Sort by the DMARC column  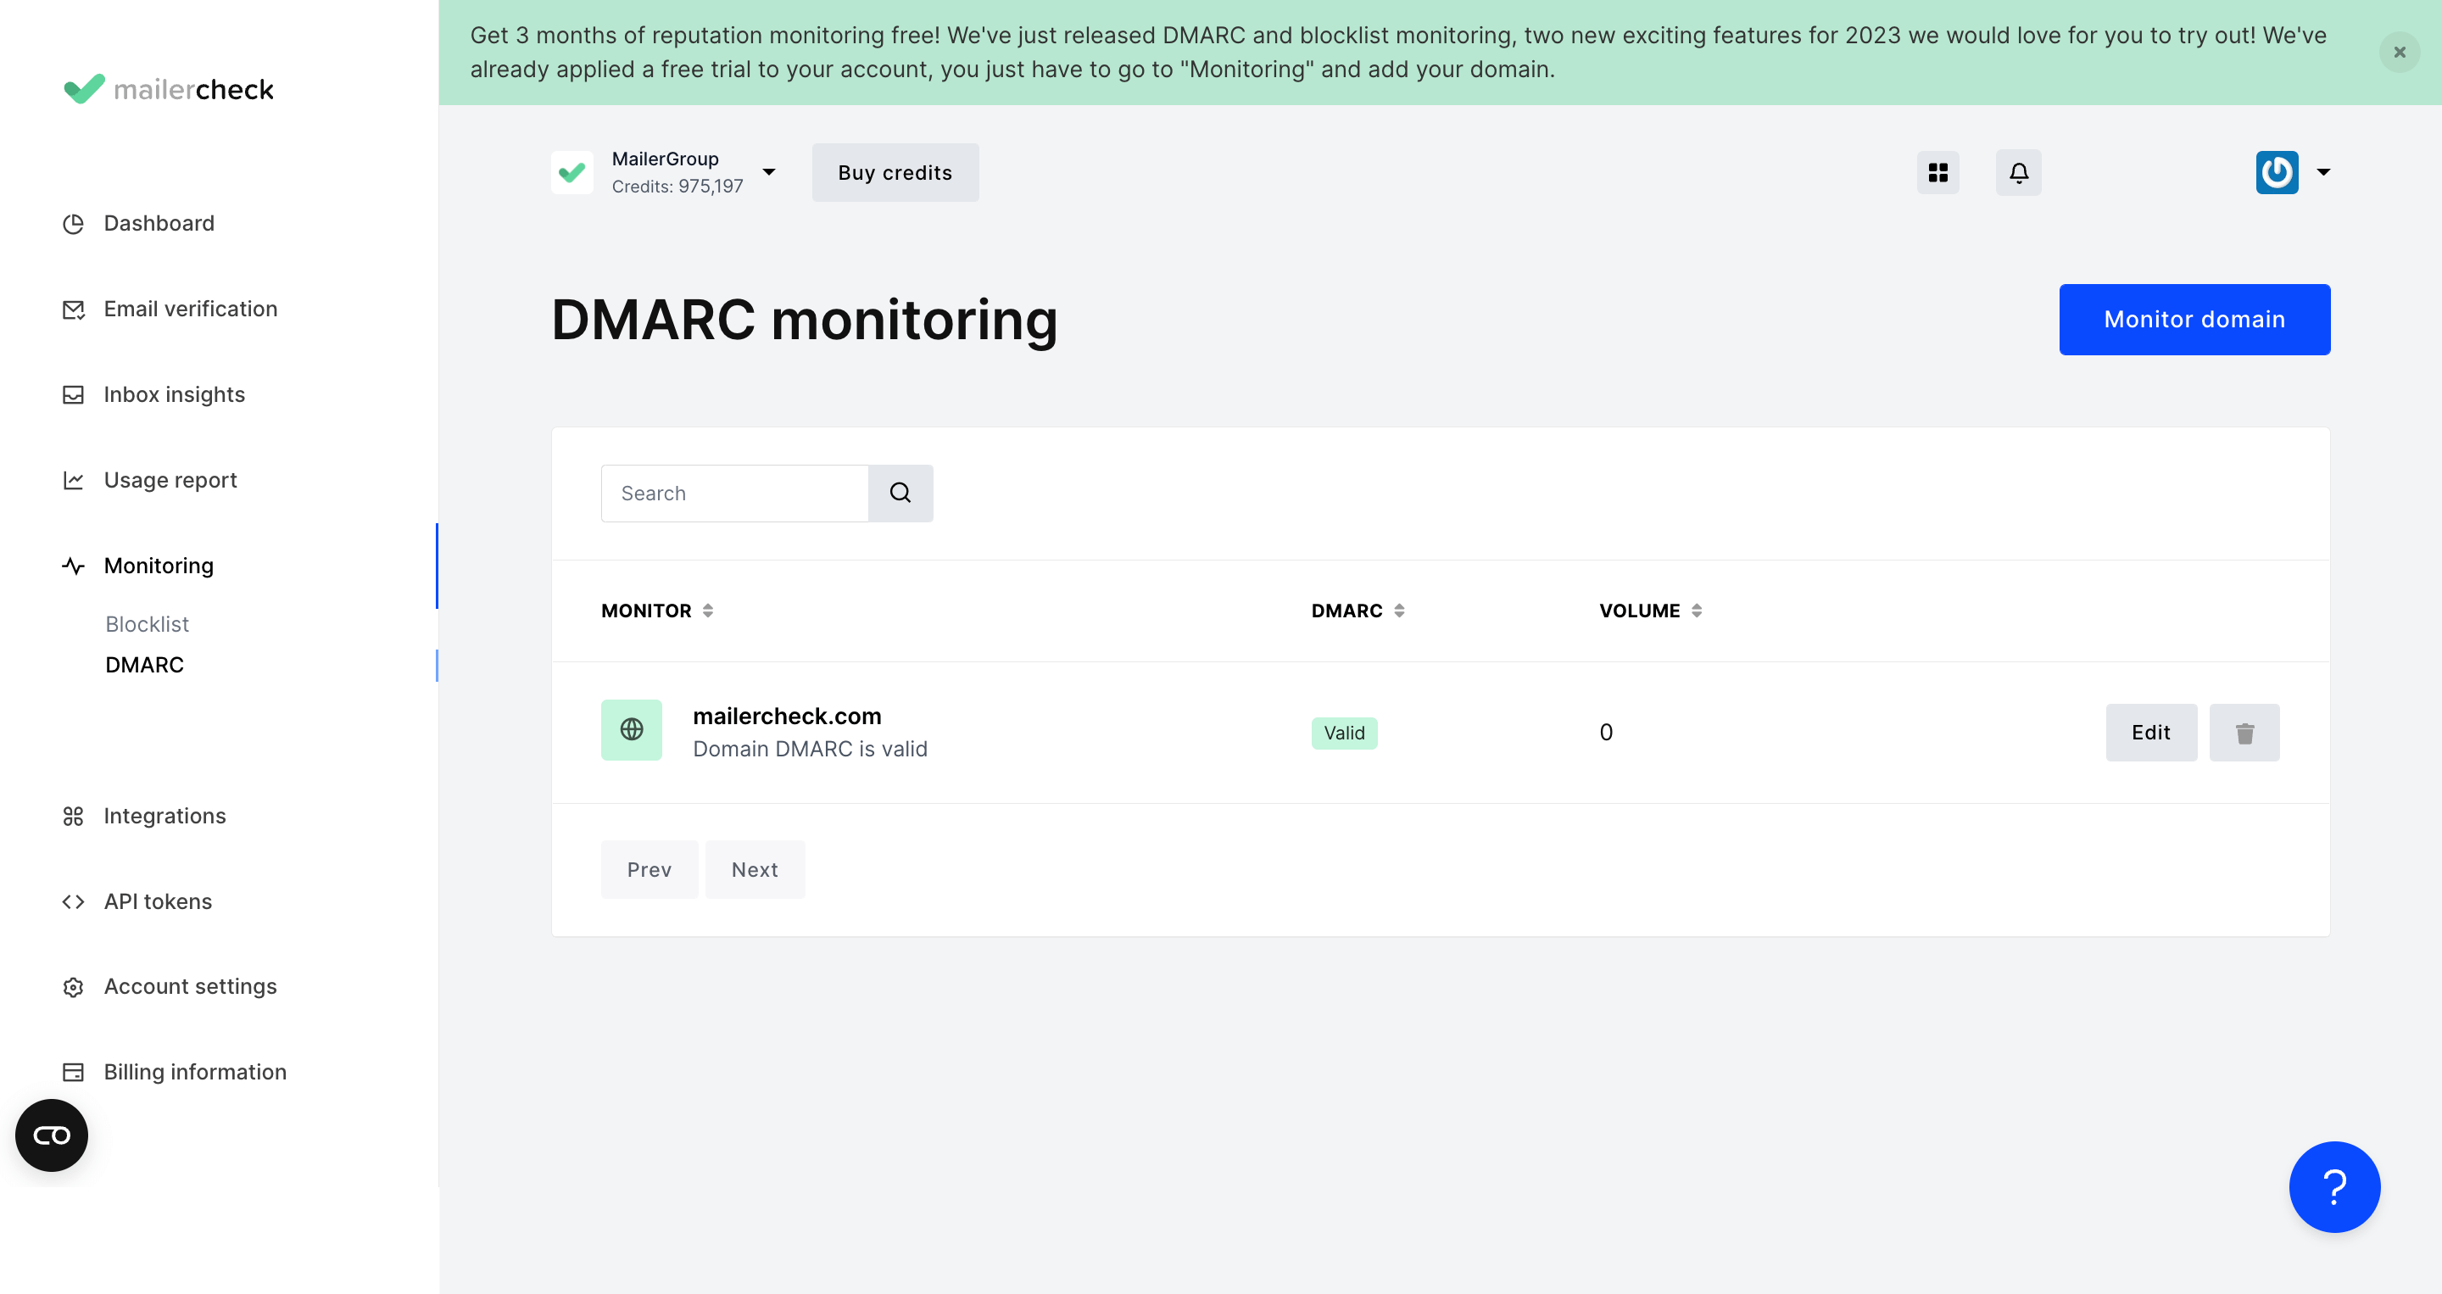(1358, 611)
